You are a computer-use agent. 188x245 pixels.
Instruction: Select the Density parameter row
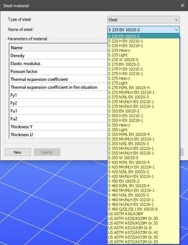pos(58,56)
